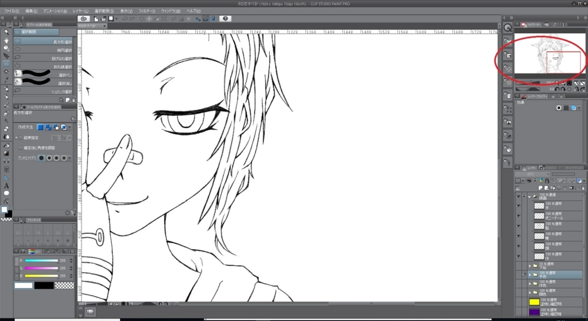Choose the 選択消し sub tool
The height and width of the screenshot is (321, 588).
(x=44, y=83)
